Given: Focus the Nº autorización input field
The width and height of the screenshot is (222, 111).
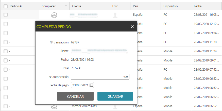Looking at the screenshot, I should click(100, 76).
